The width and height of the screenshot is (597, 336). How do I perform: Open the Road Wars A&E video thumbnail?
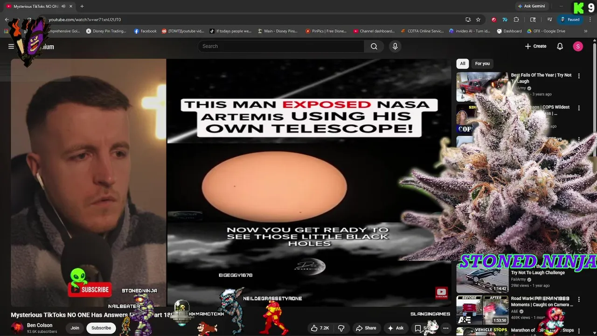click(482, 310)
